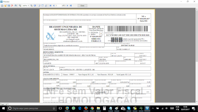Screen dimensions: 198x112
Task: Open Find text with binoculars icon
Action: pos(15,6)
